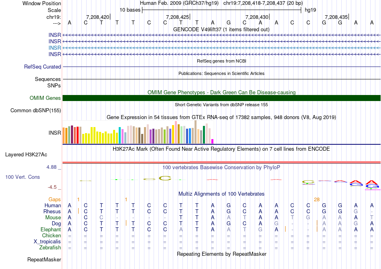
Task: Click the dark green OMIM Genes bar
Action: tap(221, 98)
